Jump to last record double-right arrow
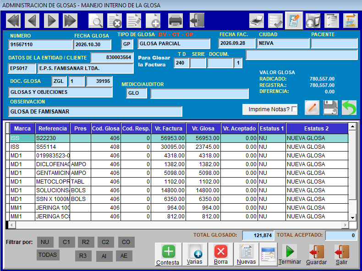 70,21
